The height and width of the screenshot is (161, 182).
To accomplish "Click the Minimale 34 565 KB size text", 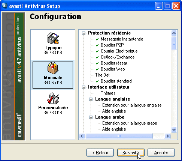I will tap(53, 83).
